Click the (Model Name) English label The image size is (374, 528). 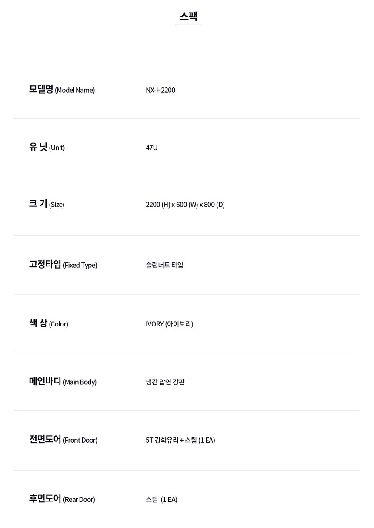75,90
